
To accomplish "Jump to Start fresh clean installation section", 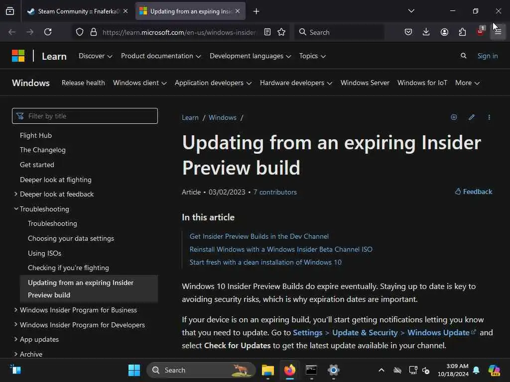I will click(x=265, y=262).
